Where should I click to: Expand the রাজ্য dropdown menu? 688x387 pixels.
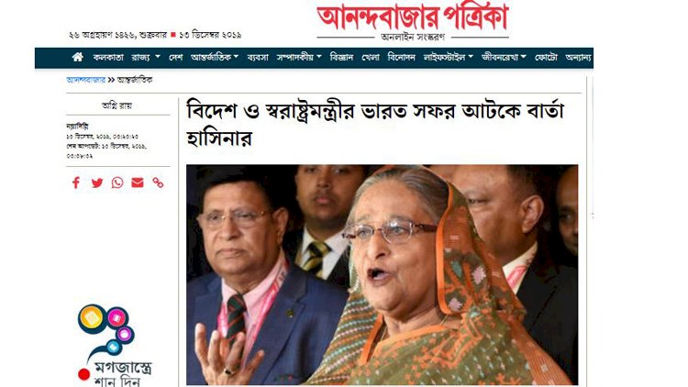point(146,58)
